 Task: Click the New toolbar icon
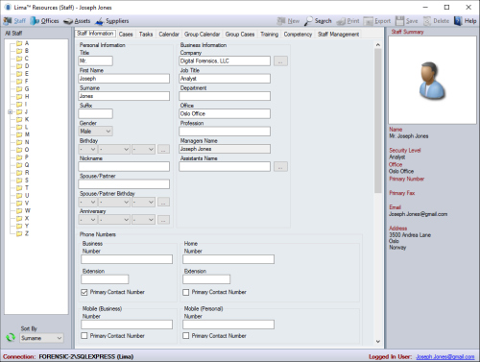281,21
